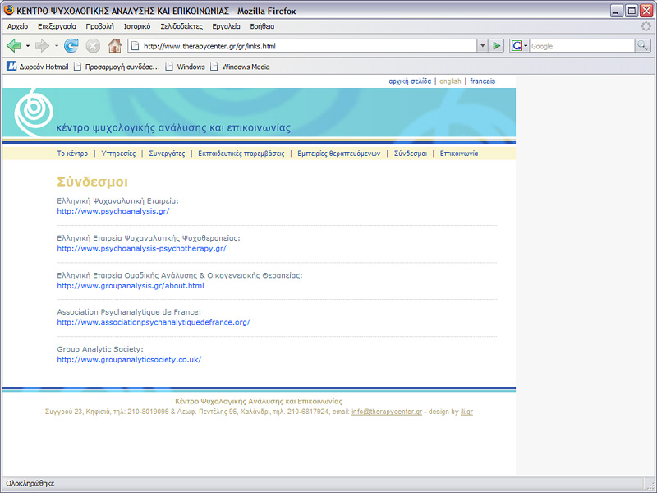Switch the site language to français
Viewport: 657px width, 493px height.
click(482, 81)
